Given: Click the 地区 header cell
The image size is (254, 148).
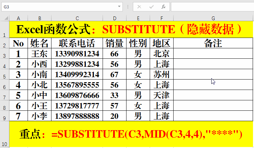Looking at the screenshot, I should pyautogui.click(x=162, y=43).
